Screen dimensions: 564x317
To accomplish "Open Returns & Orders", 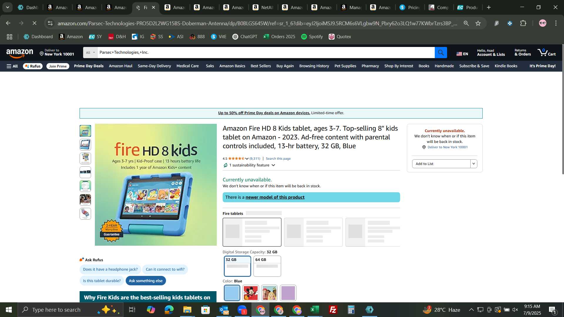I will tap(523, 53).
